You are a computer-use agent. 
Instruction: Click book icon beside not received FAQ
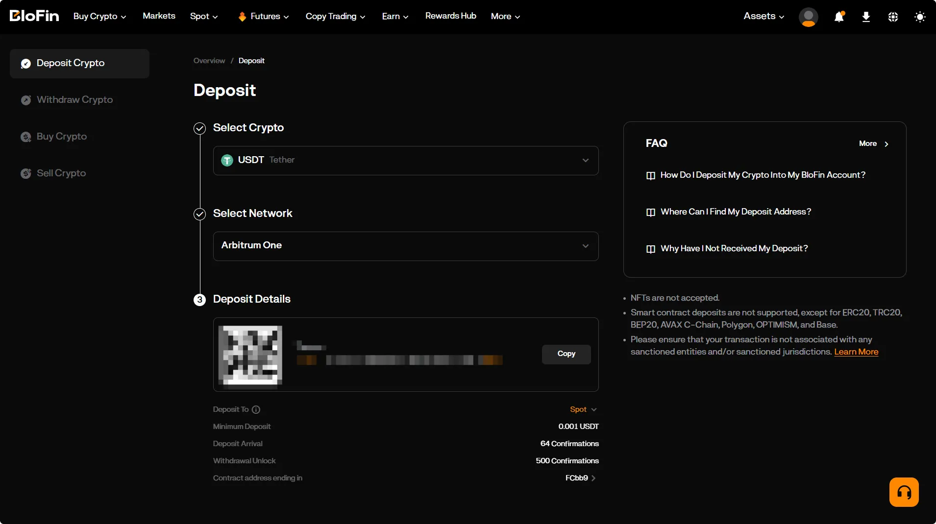tap(650, 249)
